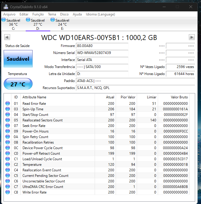
Task: Click status orb for Reallocated Sectors Count
Action: point(8,120)
